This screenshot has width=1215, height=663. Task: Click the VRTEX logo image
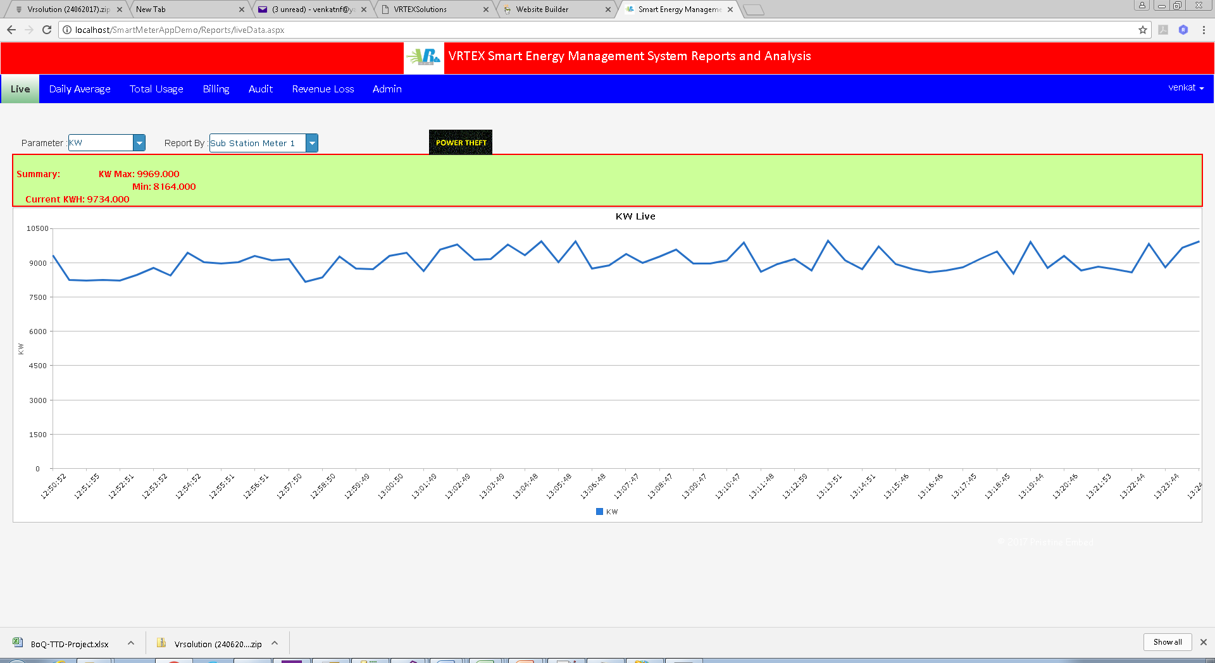tap(424, 57)
